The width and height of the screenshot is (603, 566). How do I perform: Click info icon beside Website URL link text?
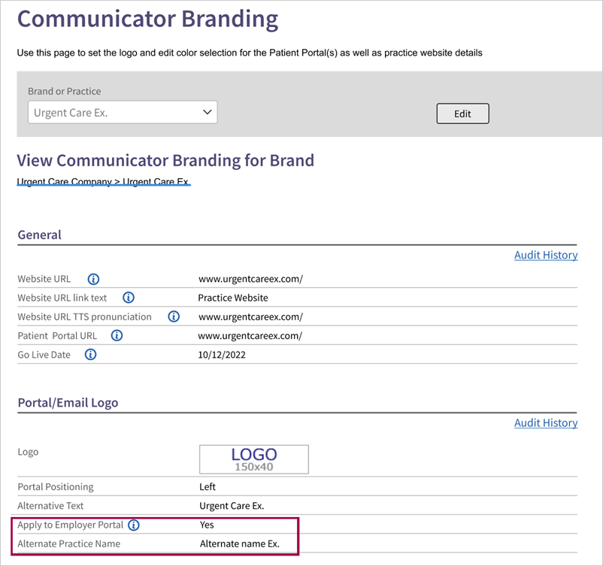pyautogui.click(x=129, y=298)
